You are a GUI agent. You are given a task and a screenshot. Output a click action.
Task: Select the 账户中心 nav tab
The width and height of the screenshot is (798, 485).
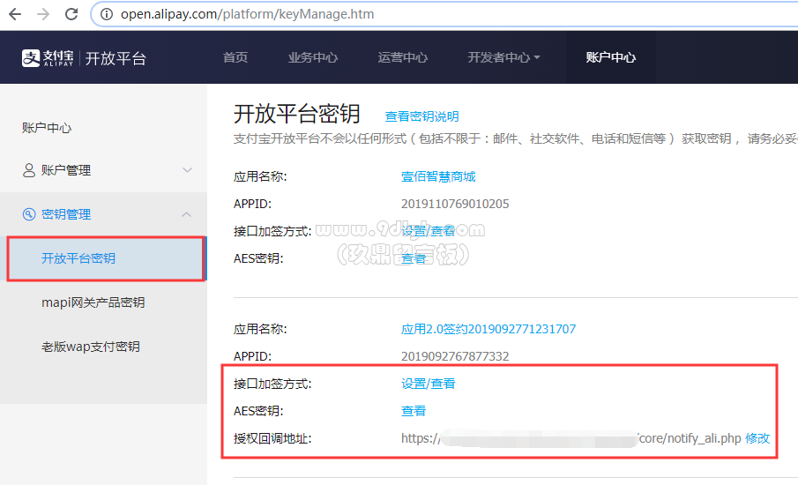tap(610, 57)
